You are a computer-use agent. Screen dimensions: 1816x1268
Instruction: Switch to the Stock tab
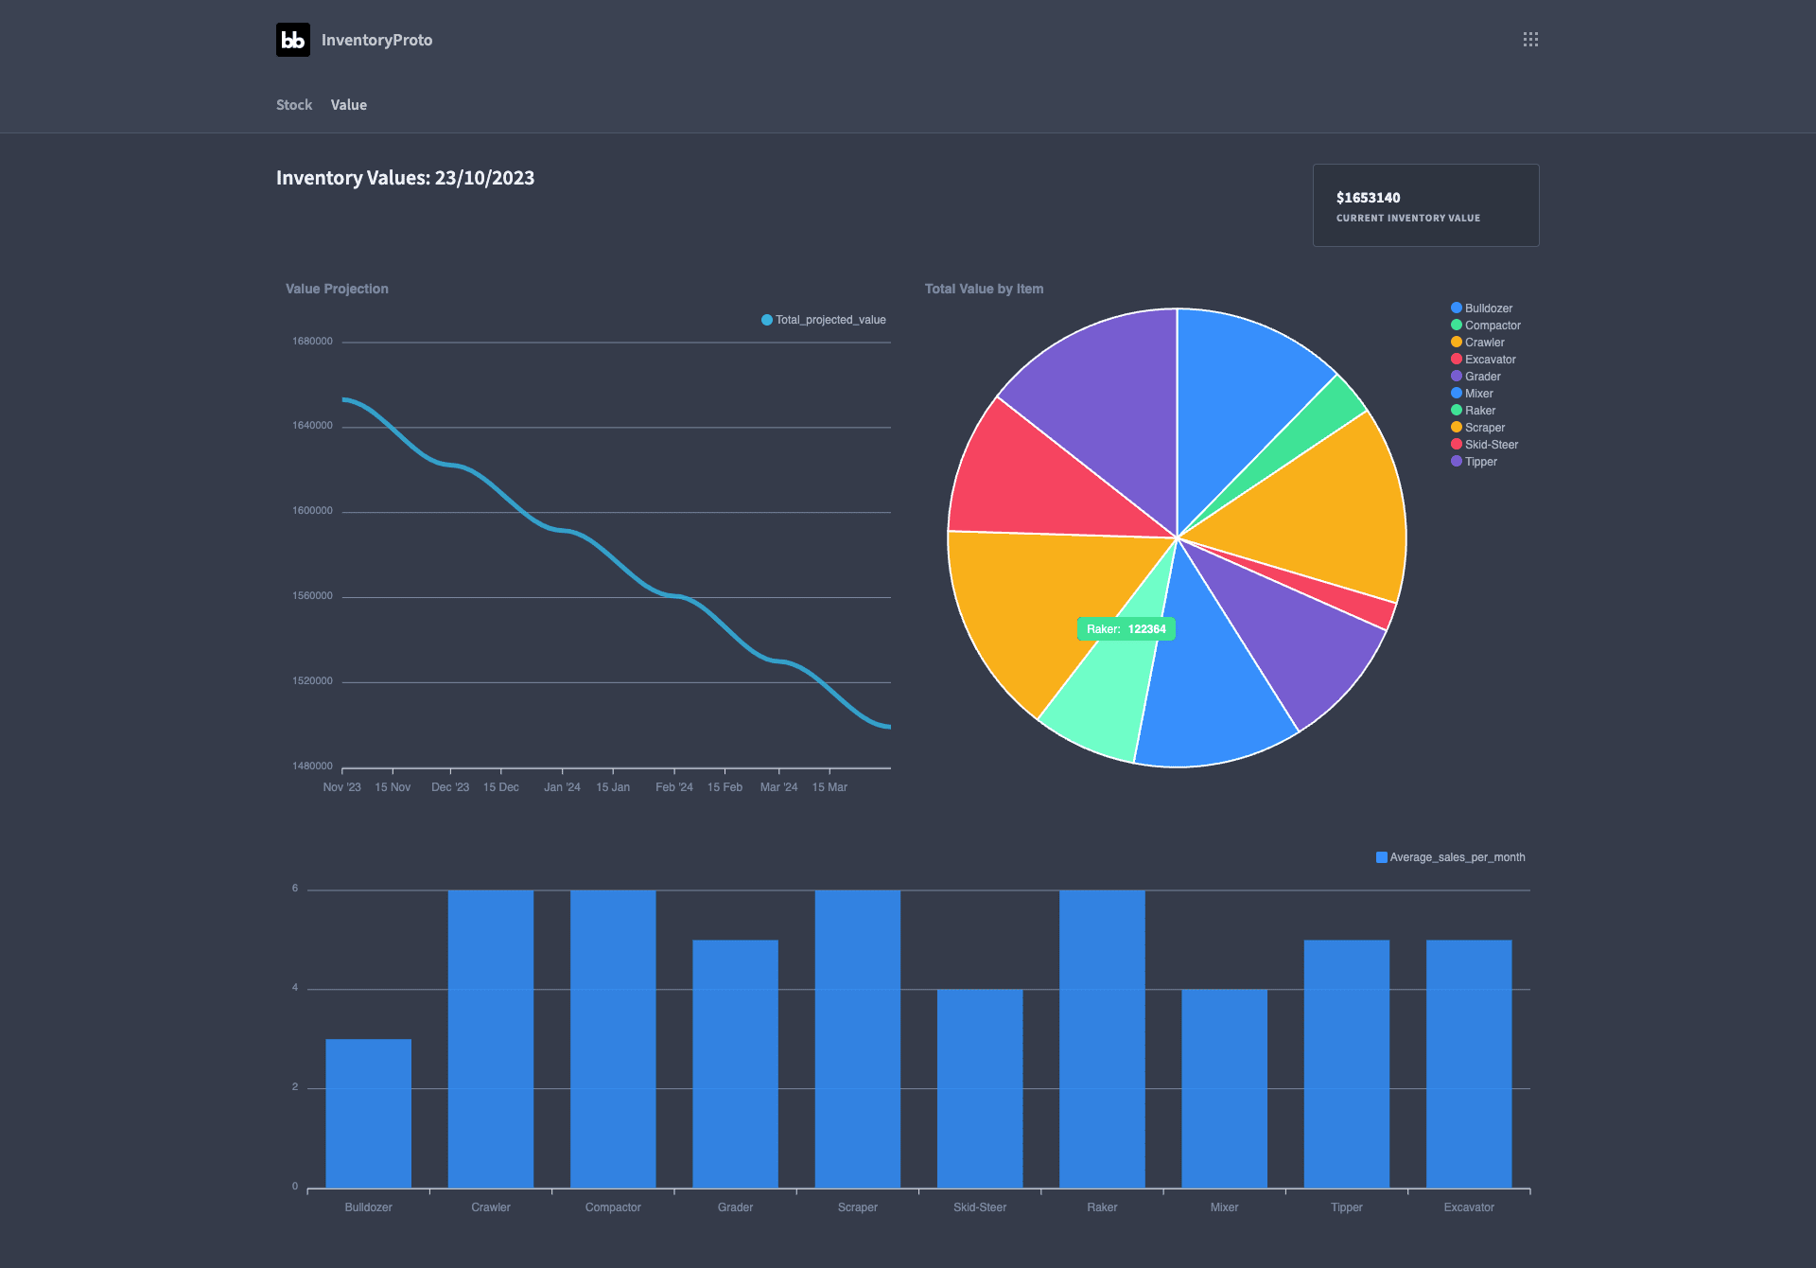click(x=294, y=105)
